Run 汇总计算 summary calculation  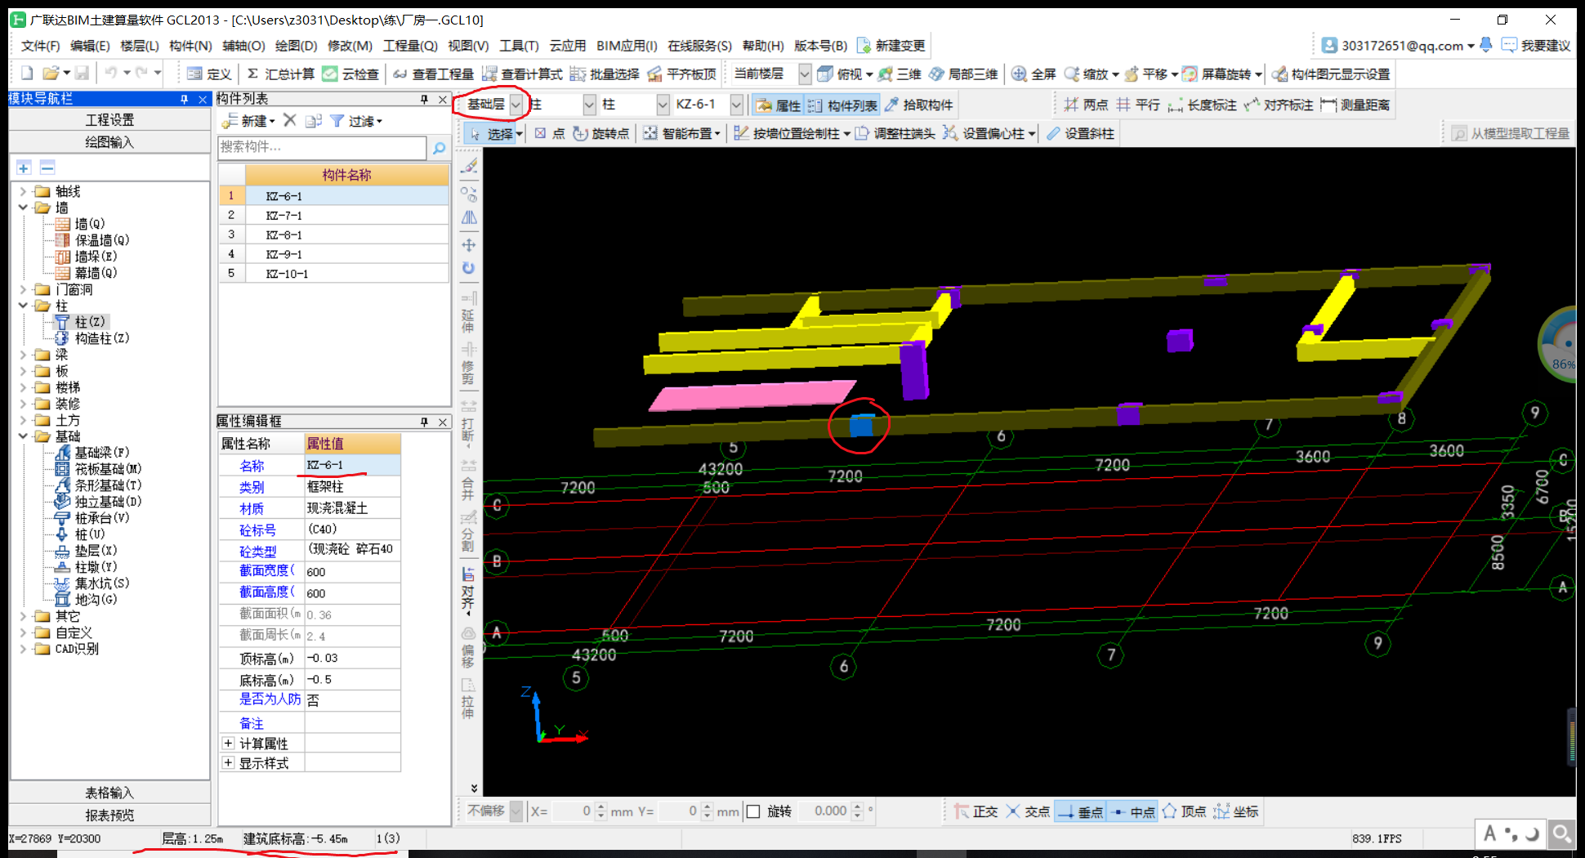pos(280,74)
